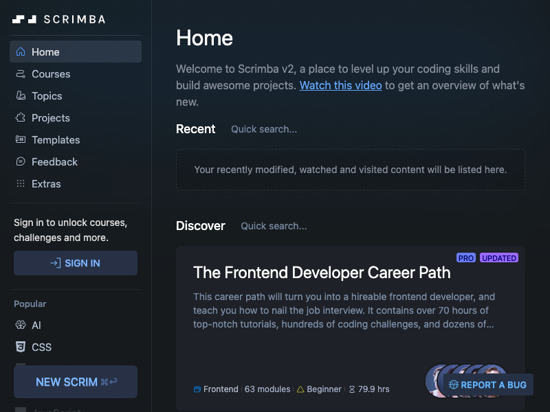The image size is (550, 412).
Task: Click the Extras grid dots icon
Action: tap(21, 183)
